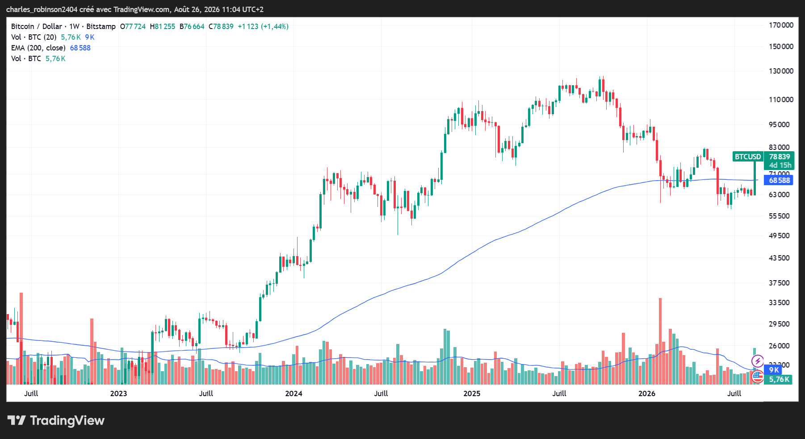Click the '55 500' price scale label

click(779, 216)
